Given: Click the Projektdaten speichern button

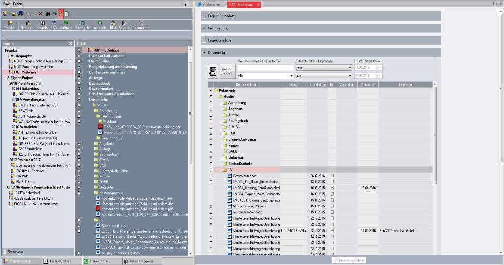Looking at the screenshot, I should tap(349, 260).
